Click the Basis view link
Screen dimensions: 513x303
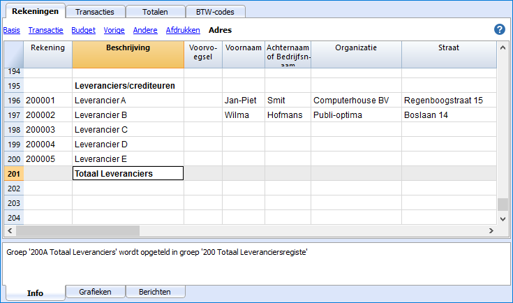11,30
